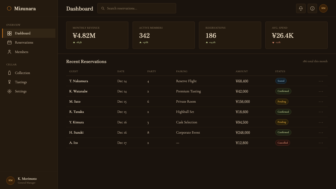
Task: Click Confirmed badge for K. Watanabe
Action: (x=283, y=91)
